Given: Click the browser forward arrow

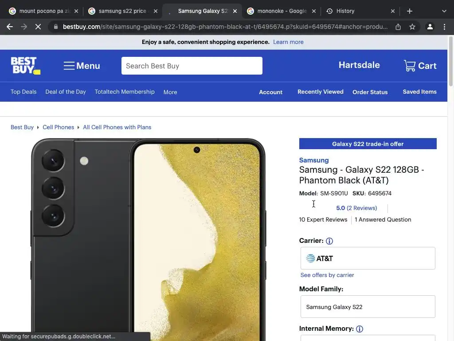Looking at the screenshot, I should click(x=24, y=27).
